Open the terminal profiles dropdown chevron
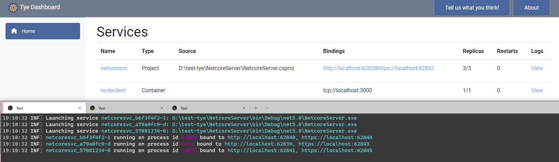Viewport: 559px width, 162px height. tap(267, 108)
